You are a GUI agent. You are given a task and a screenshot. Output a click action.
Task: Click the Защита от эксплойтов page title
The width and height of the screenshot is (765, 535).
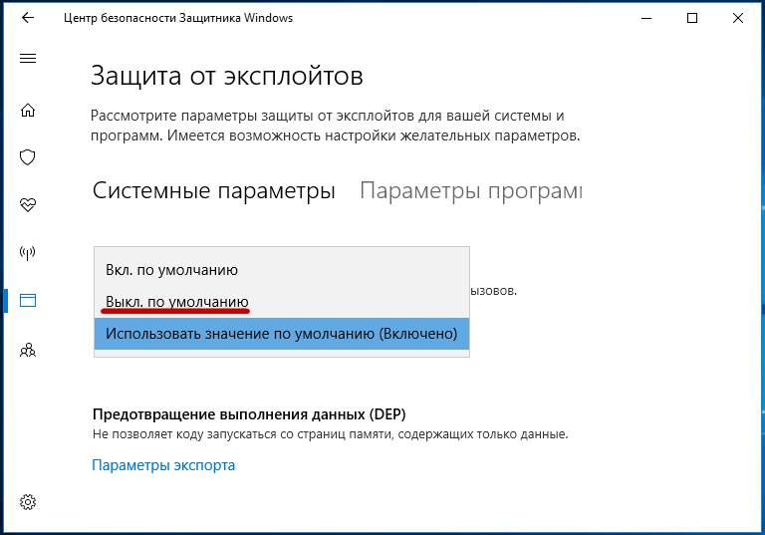[227, 76]
